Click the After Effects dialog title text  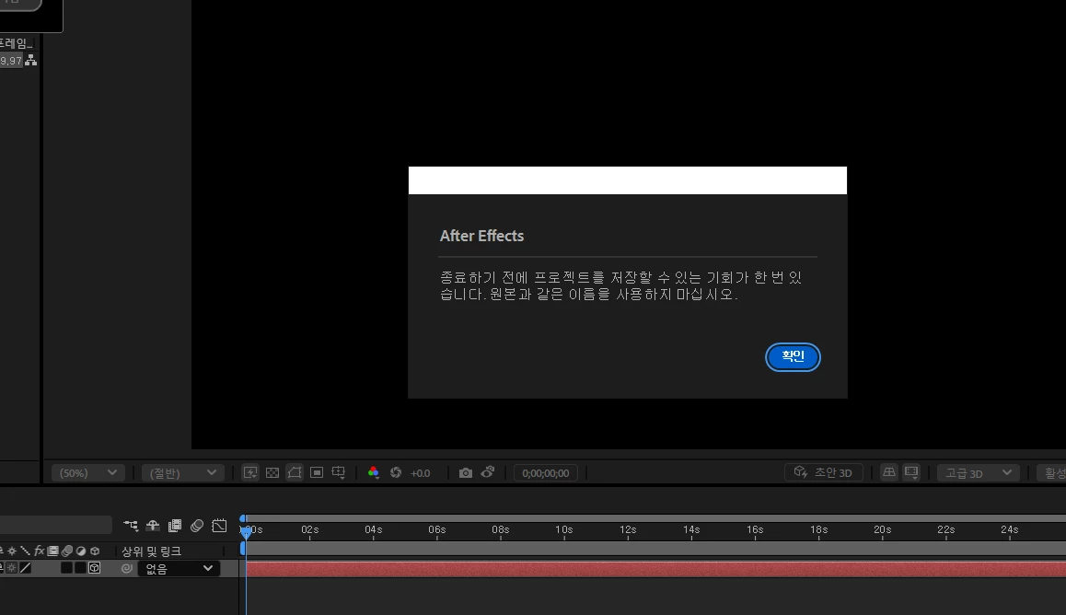click(481, 236)
